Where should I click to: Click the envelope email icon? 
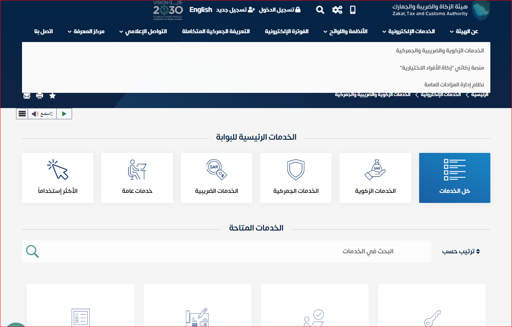(x=27, y=96)
